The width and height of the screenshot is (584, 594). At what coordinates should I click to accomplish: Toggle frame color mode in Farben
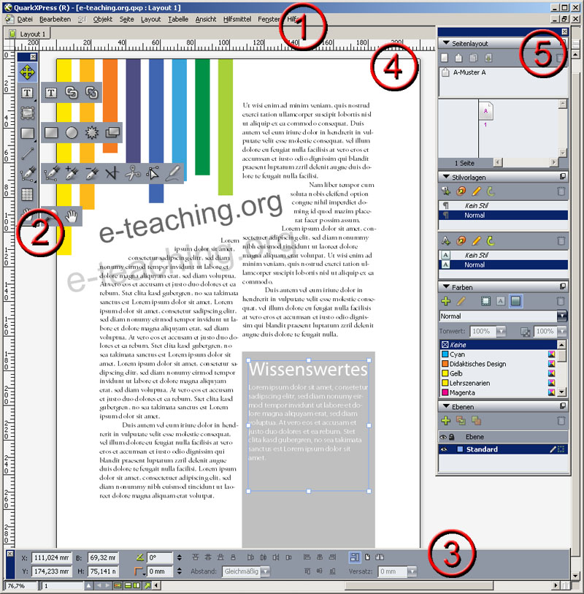(485, 301)
